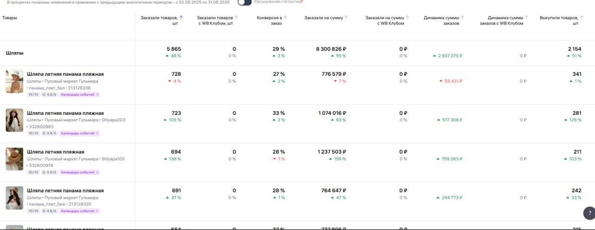Click sort arrow next to Заказали товаров, шт
The width and height of the screenshot is (595, 230).
pos(181,18)
